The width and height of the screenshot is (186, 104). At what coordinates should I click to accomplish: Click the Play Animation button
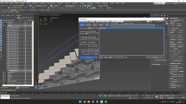(x=148, y=96)
